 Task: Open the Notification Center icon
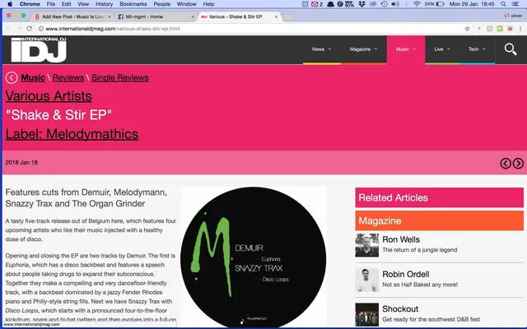[x=515, y=4]
